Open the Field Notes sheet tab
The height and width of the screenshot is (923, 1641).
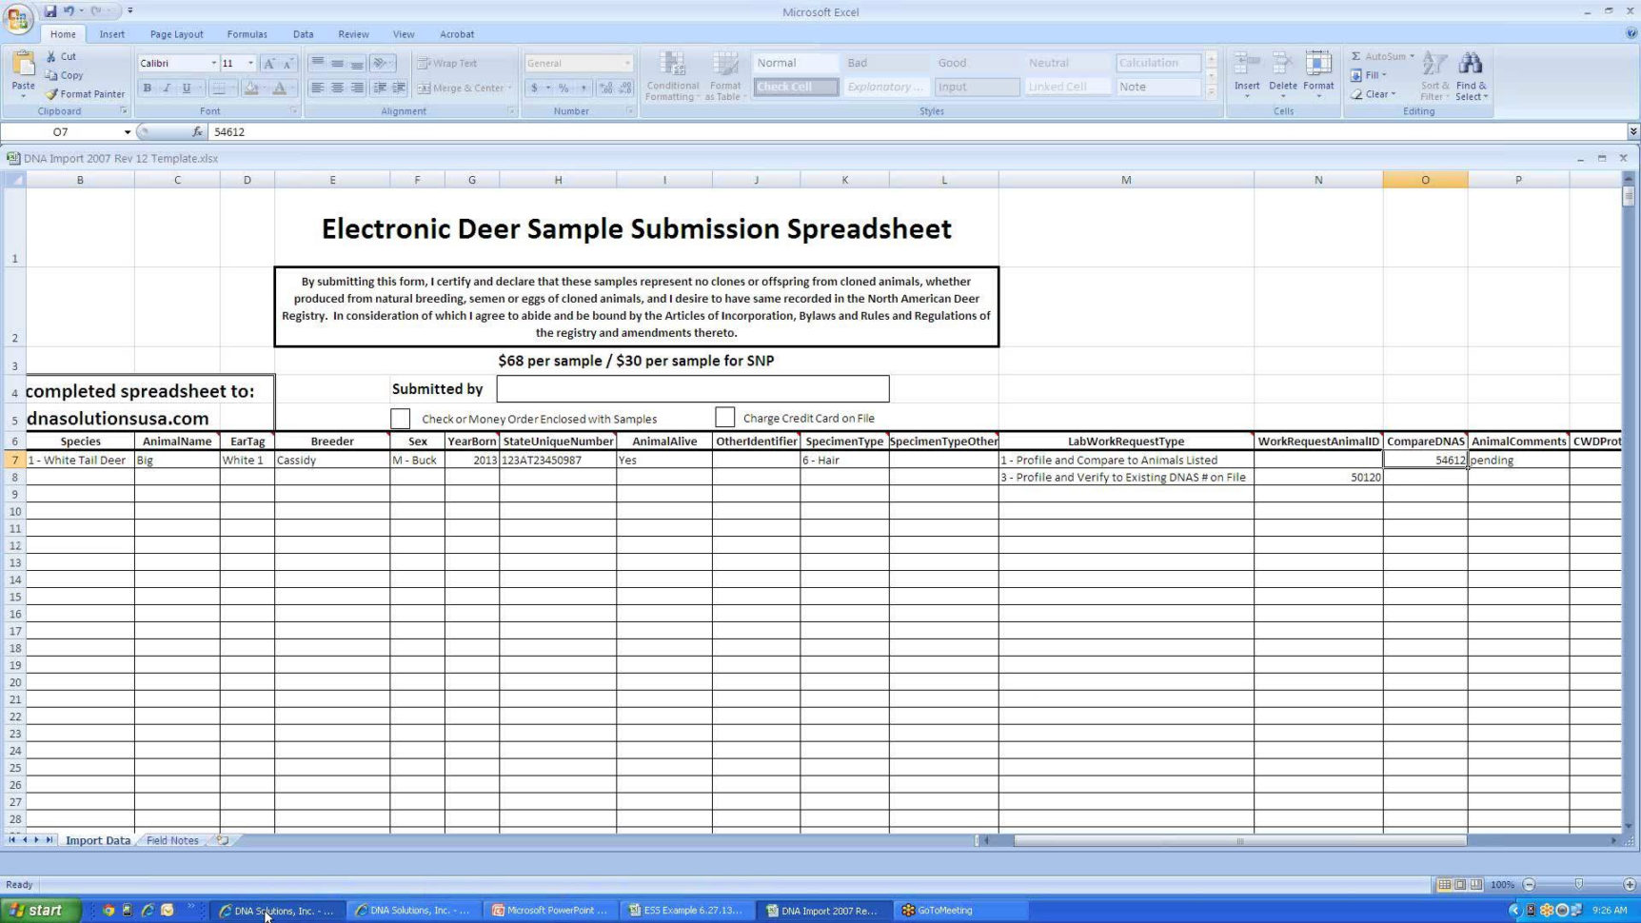point(172,840)
